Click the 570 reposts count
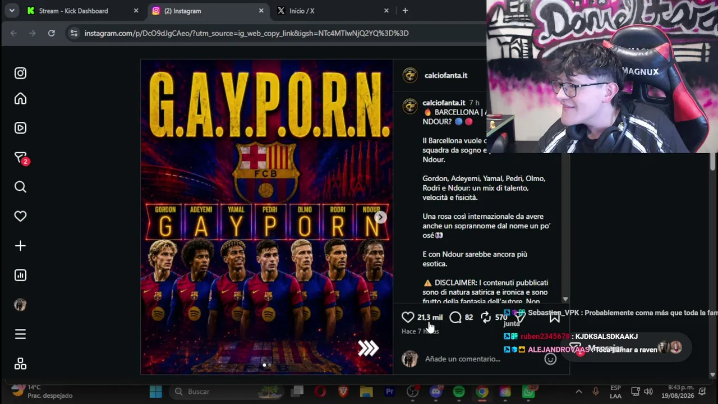The image size is (718, 404). point(501,318)
